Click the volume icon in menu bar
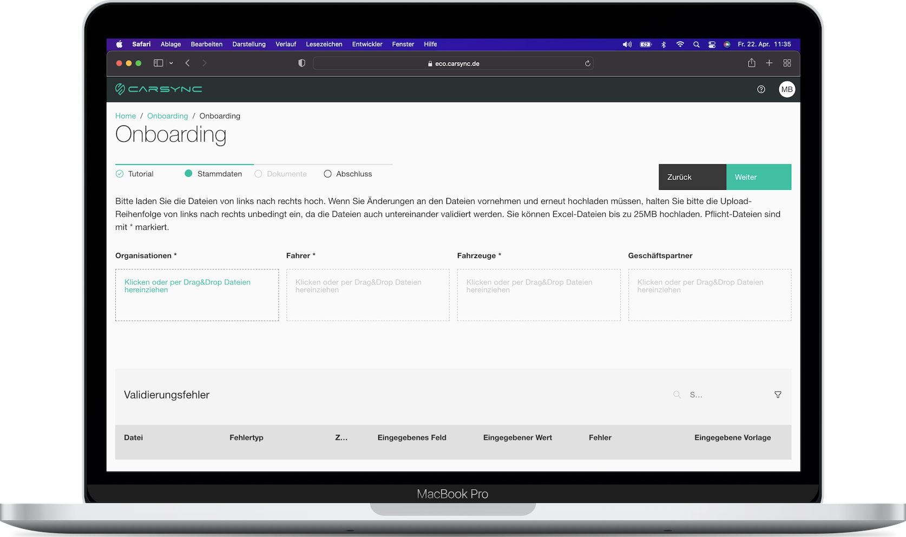The image size is (906, 537). pos(627,44)
